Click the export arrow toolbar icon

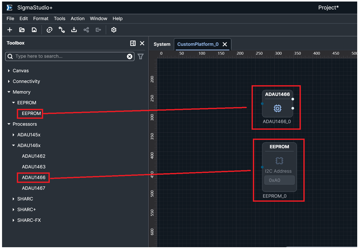[x=98, y=30]
